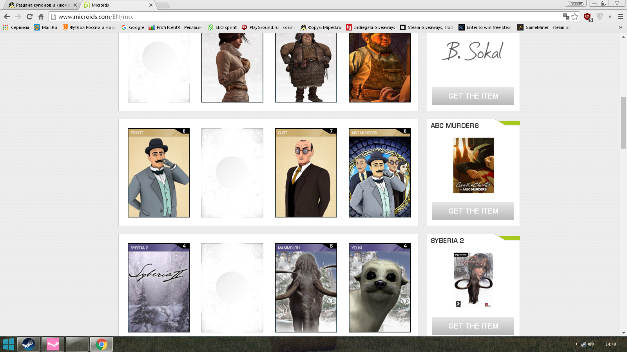The width and height of the screenshot is (627, 352).
Task: Click the address bar URL field
Action: (306, 16)
